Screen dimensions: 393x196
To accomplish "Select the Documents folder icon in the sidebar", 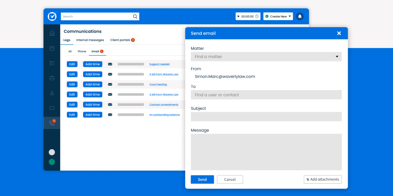I will pos(52,108).
